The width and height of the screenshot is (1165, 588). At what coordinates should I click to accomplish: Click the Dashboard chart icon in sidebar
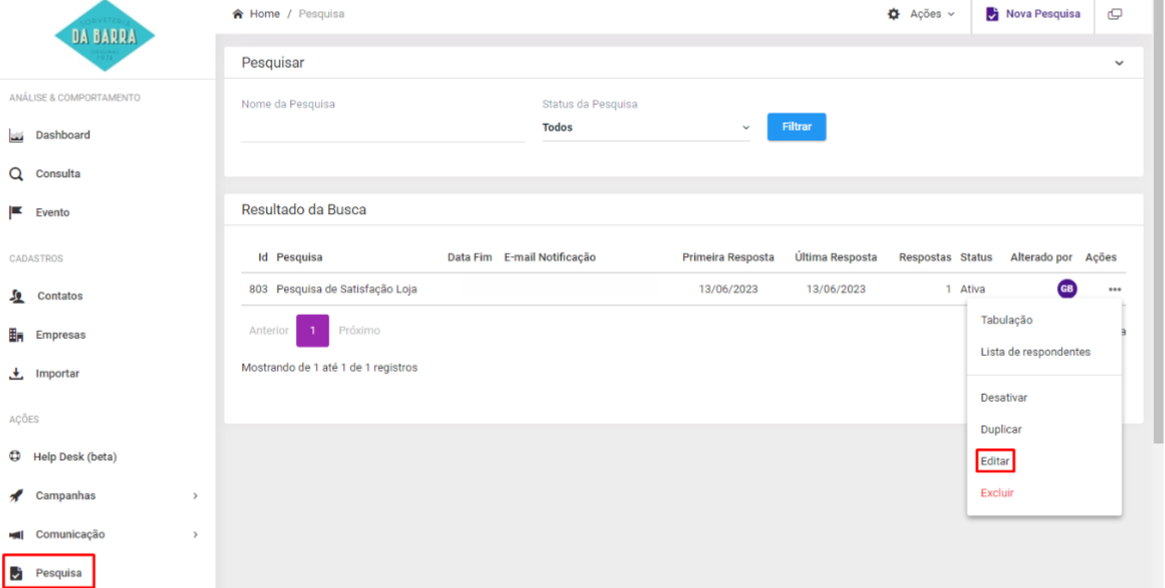tap(16, 136)
